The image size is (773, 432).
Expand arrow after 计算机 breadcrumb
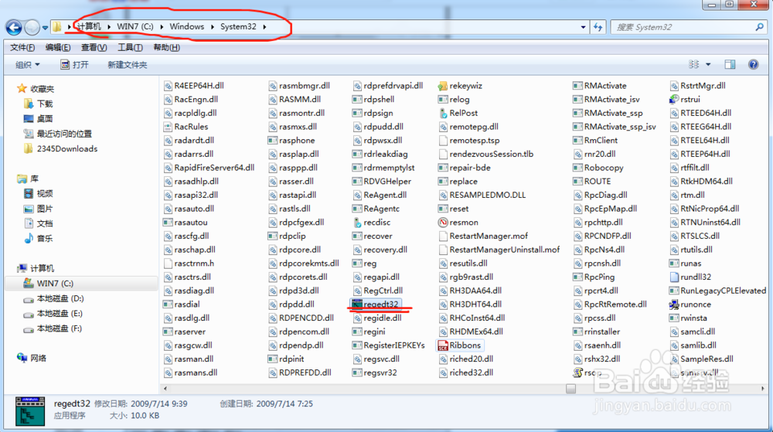[109, 26]
